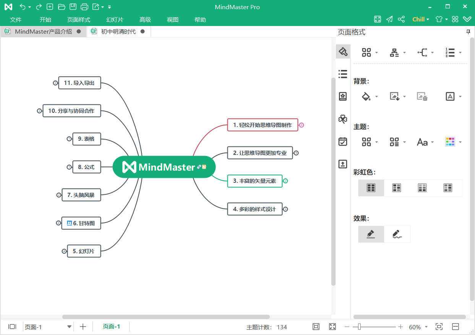The height and width of the screenshot is (335, 475).
Task: Select the straight-line effect under 效果
Action: 371,234
